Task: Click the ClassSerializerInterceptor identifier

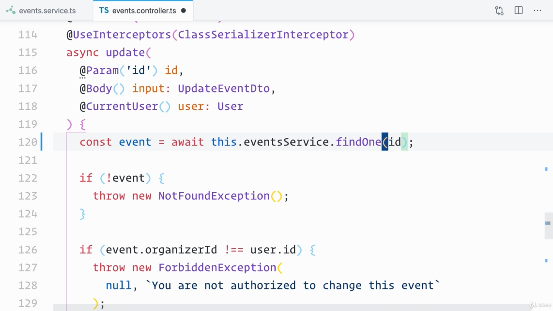Action: click(263, 35)
